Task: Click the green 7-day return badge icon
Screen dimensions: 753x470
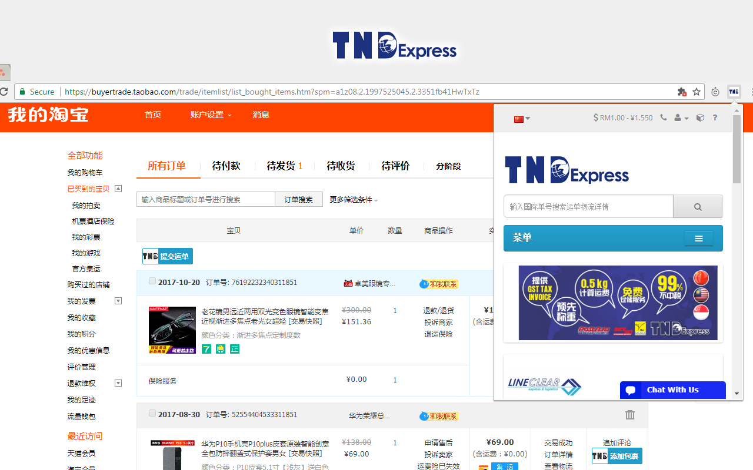Action: pyautogui.click(x=206, y=349)
